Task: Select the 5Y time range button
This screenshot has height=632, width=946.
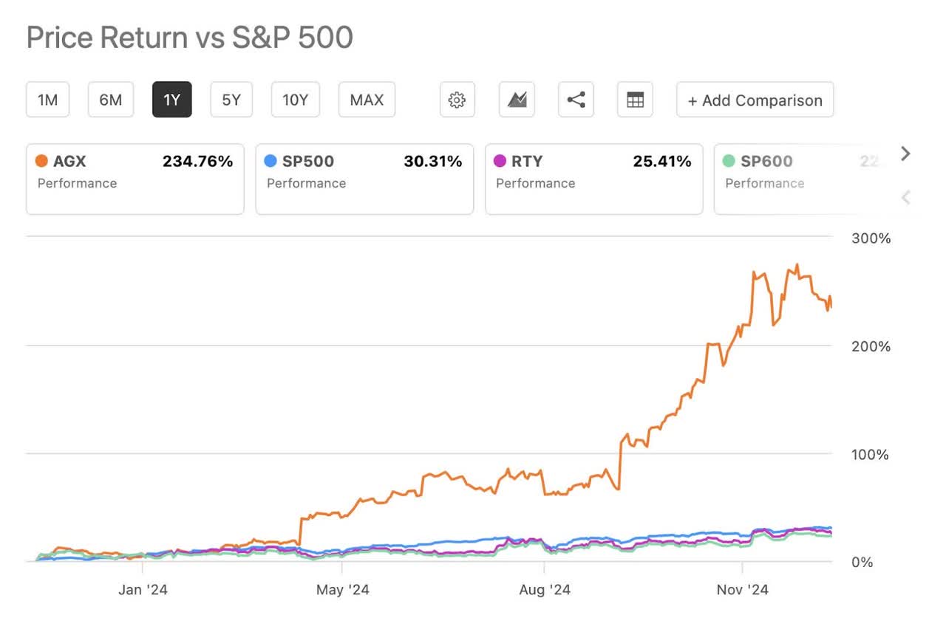Action: (231, 100)
